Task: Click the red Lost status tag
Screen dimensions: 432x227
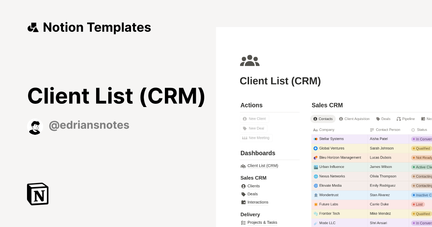Action: [418, 204]
